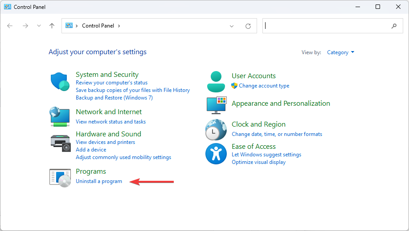409x231 pixels.
Task: Open Backup and Restore (Windows 7)
Action: tap(114, 98)
